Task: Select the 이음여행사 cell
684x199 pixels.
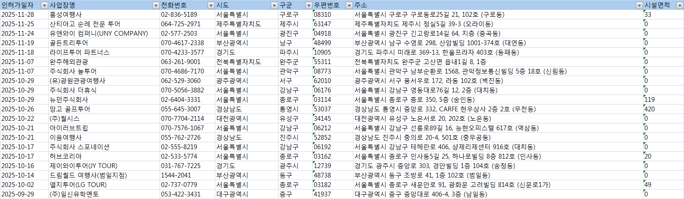Action: 104,138
